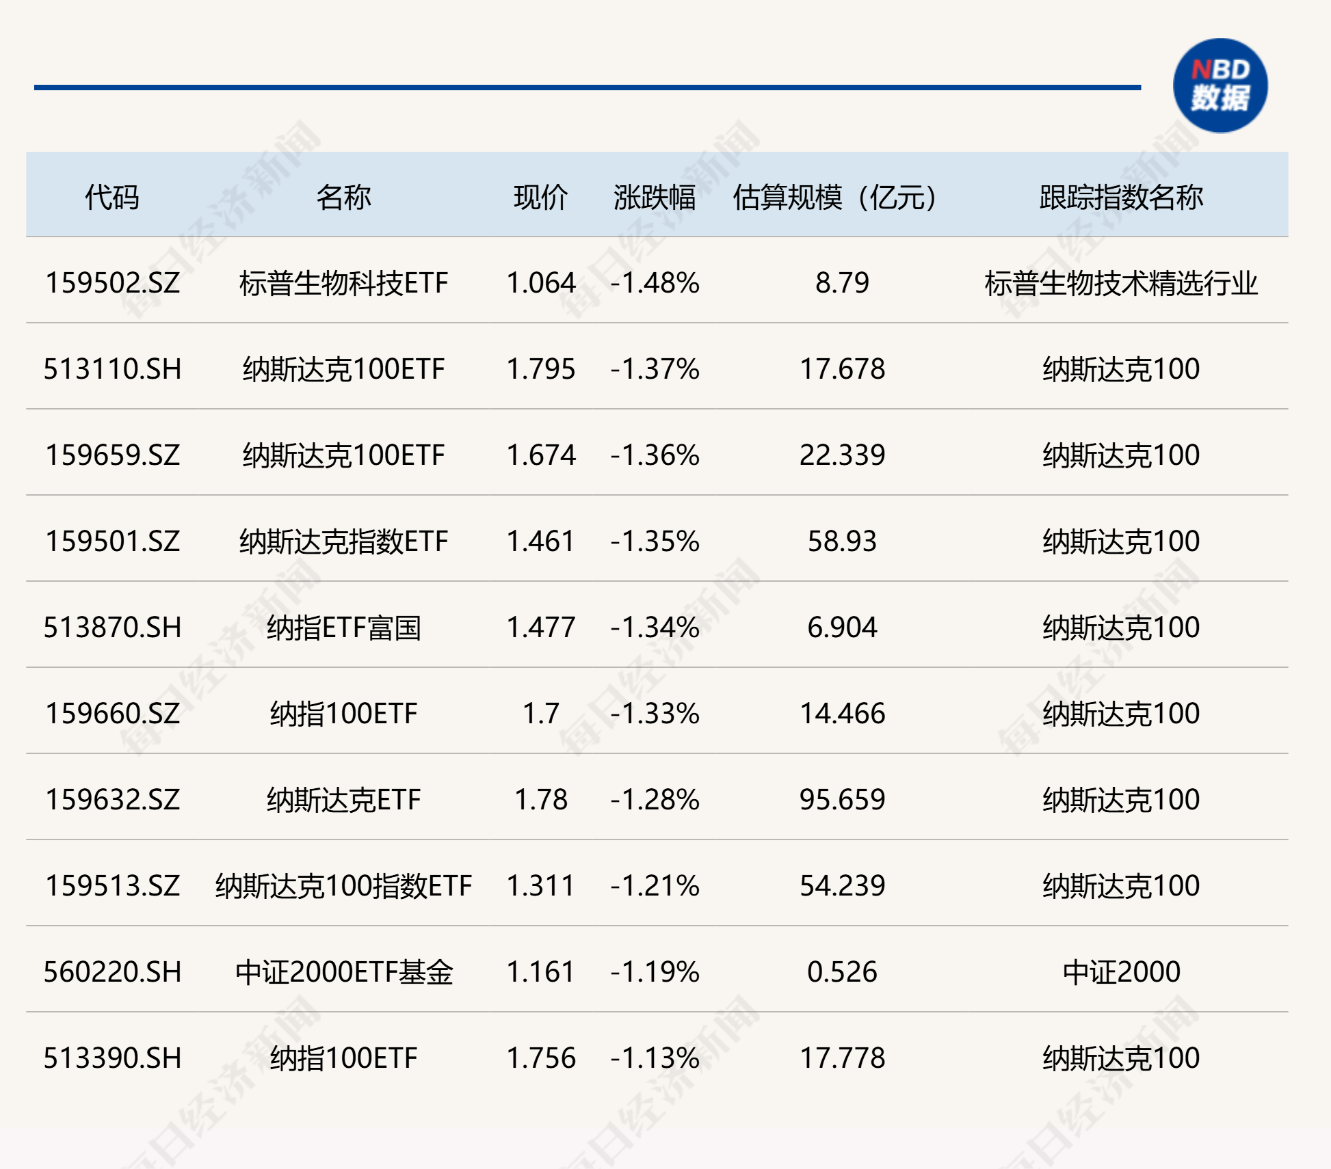Click the NBD数据 round logo
This screenshot has height=1169, width=1331.
[1220, 85]
